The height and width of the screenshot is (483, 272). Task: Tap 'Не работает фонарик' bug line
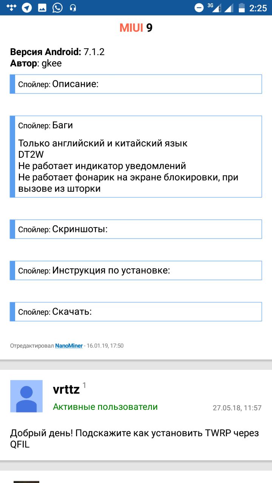click(128, 183)
